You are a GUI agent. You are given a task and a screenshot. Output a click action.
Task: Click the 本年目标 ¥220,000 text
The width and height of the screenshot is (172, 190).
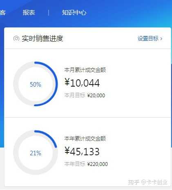86,164
